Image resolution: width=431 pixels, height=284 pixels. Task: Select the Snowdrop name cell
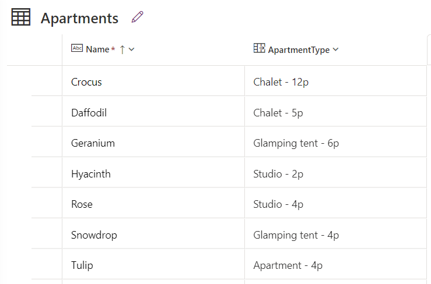pyautogui.click(x=153, y=233)
